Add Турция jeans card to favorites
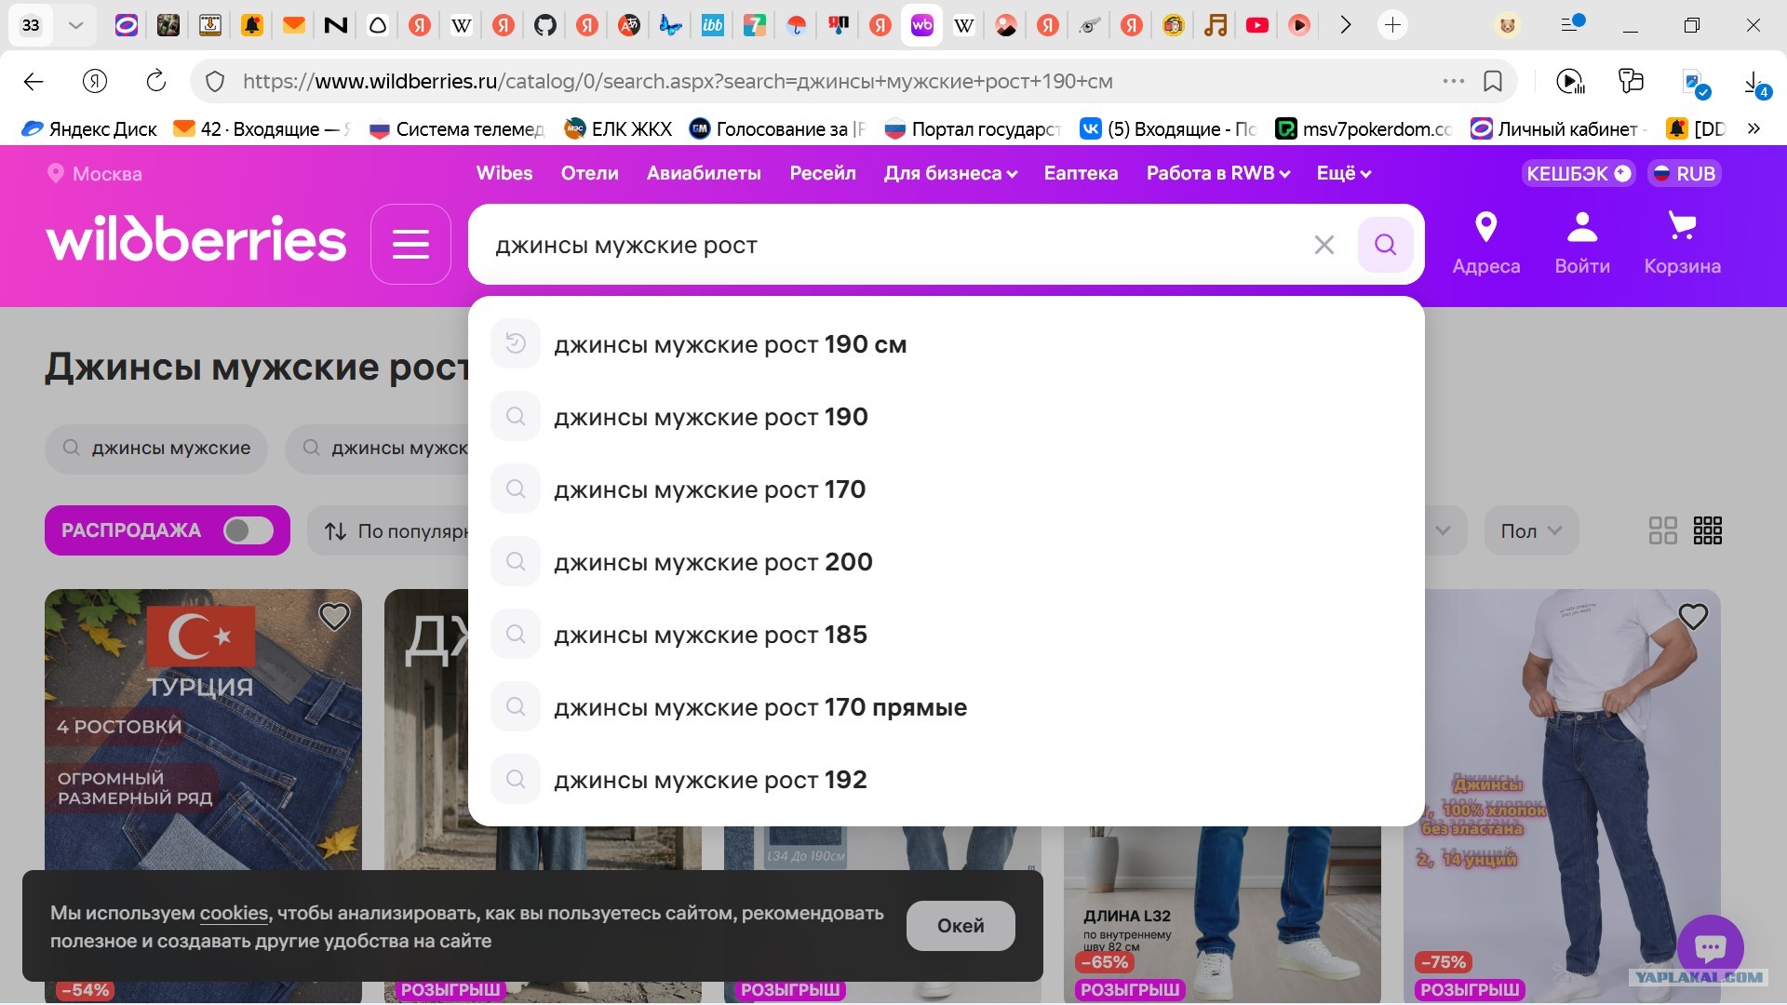Viewport: 1787px width, 1005px height. (x=334, y=616)
